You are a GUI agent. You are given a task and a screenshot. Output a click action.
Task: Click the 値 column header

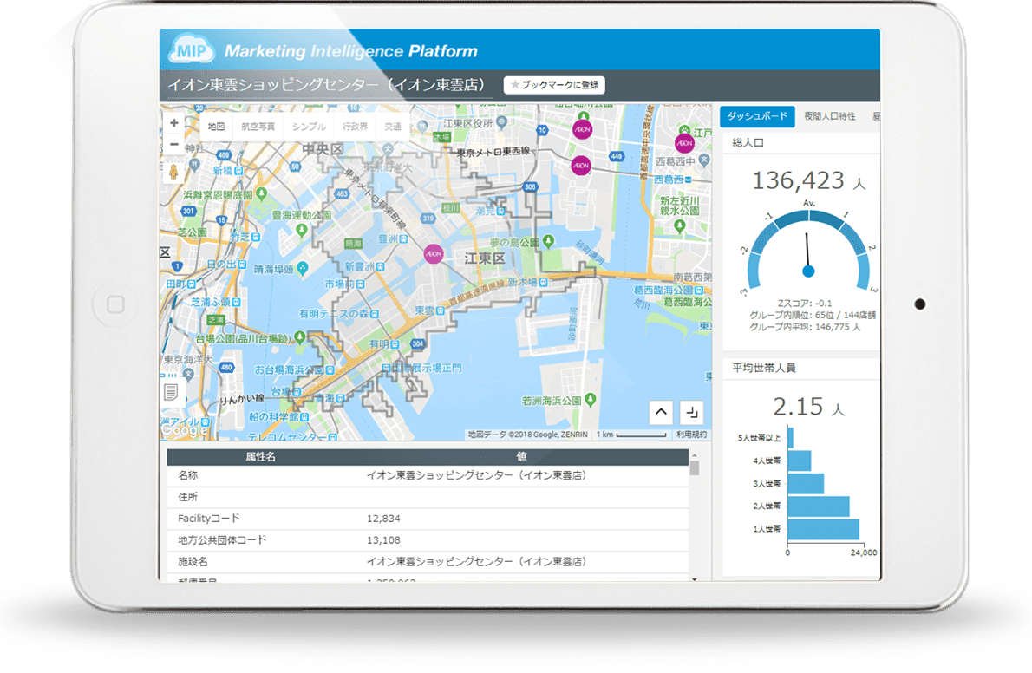point(521,457)
